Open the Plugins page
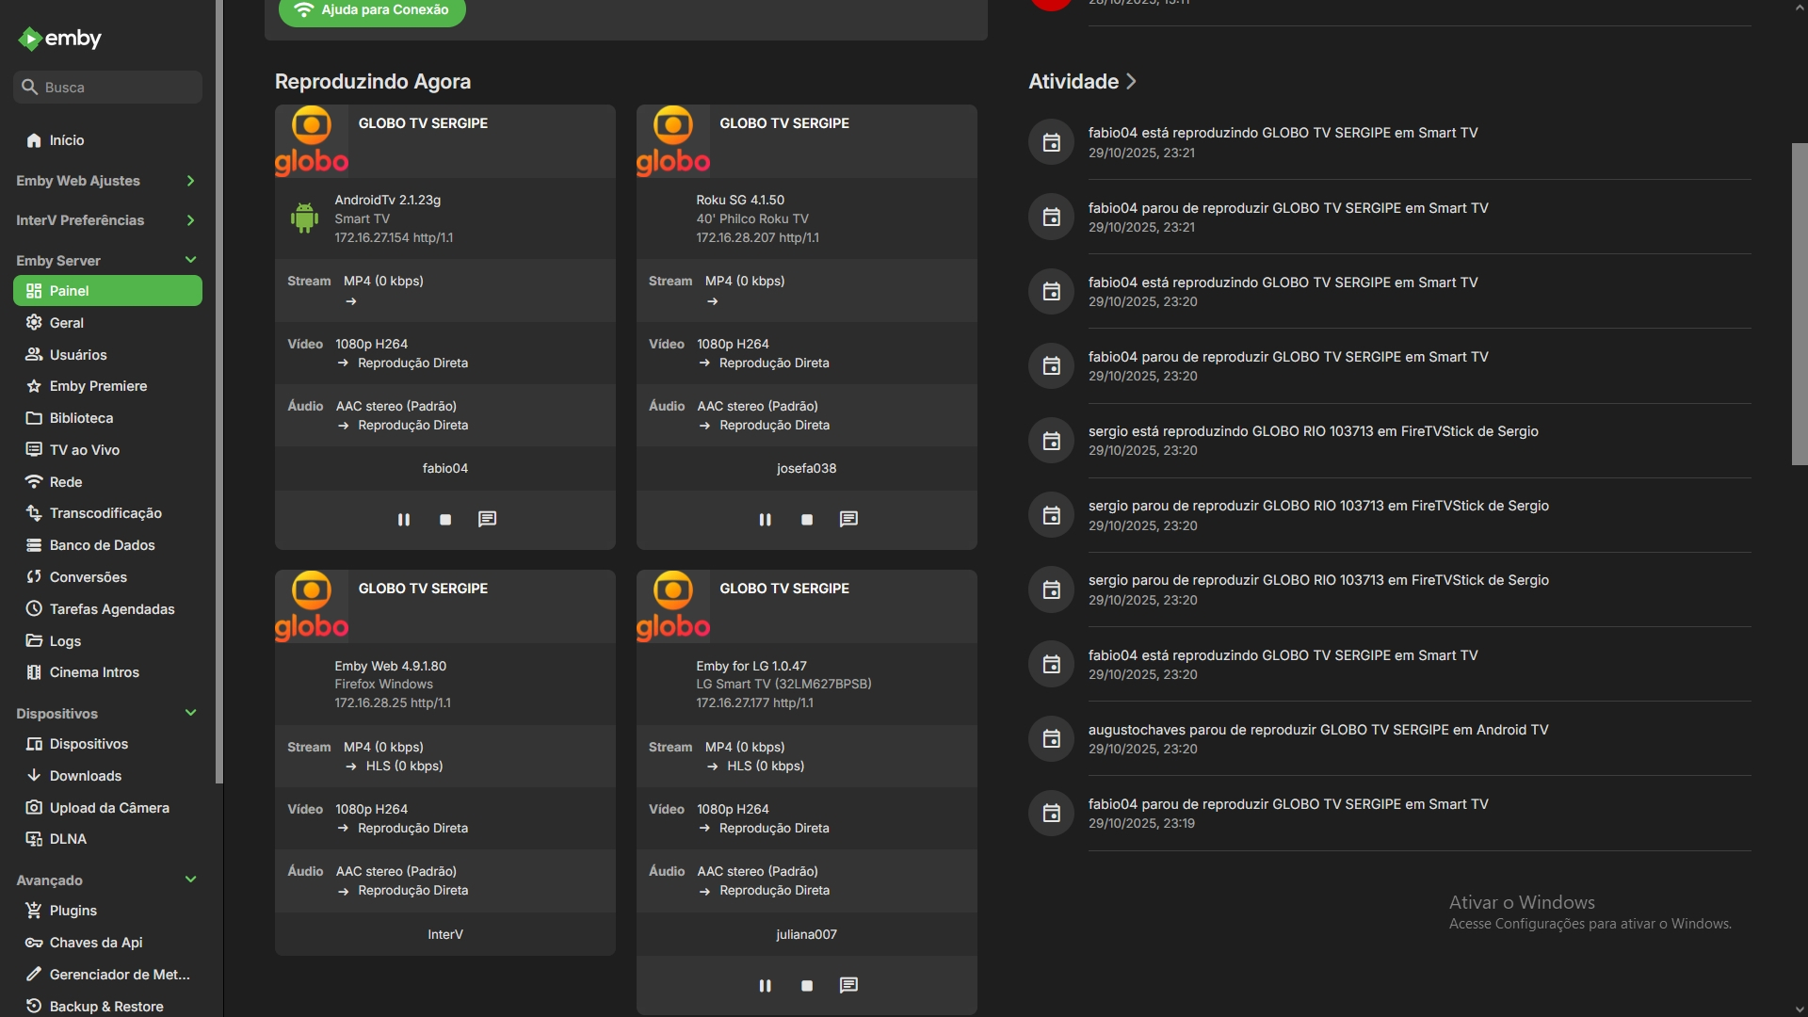The height and width of the screenshot is (1017, 1808). [x=73, y=911]
